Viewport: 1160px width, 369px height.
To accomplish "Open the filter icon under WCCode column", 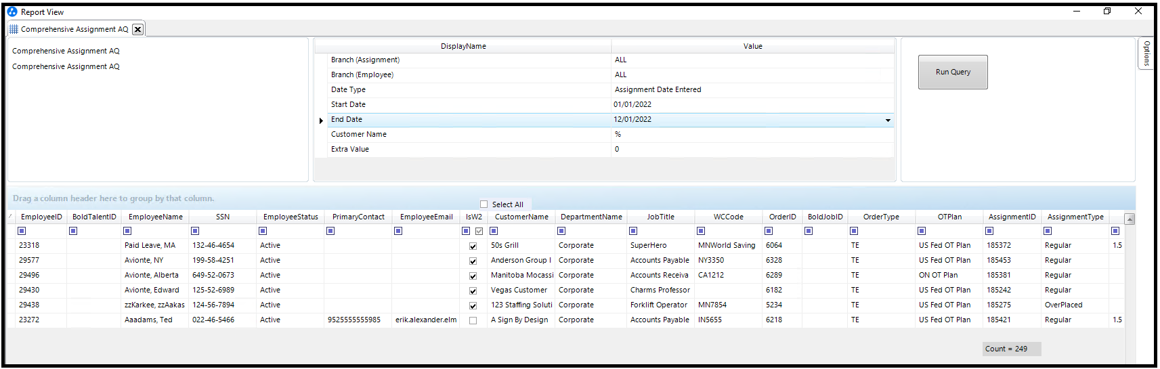I will [701, 231].
